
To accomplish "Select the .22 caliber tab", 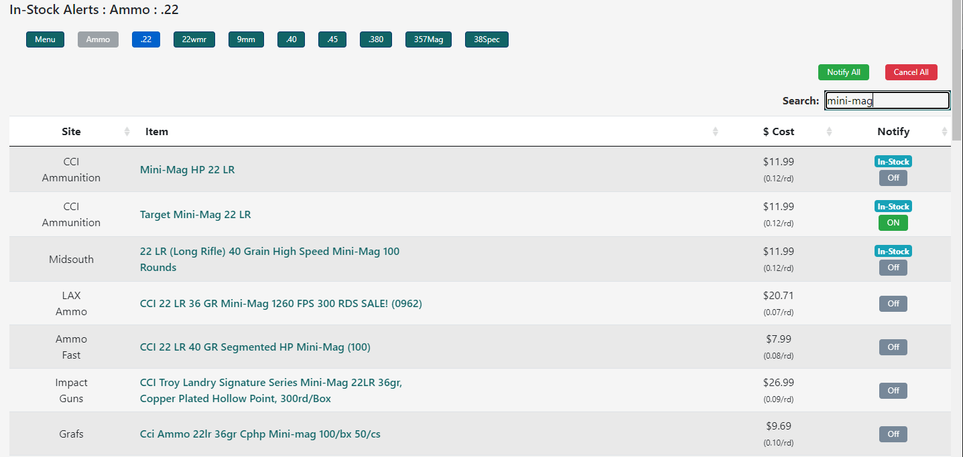I will (146, 39).
